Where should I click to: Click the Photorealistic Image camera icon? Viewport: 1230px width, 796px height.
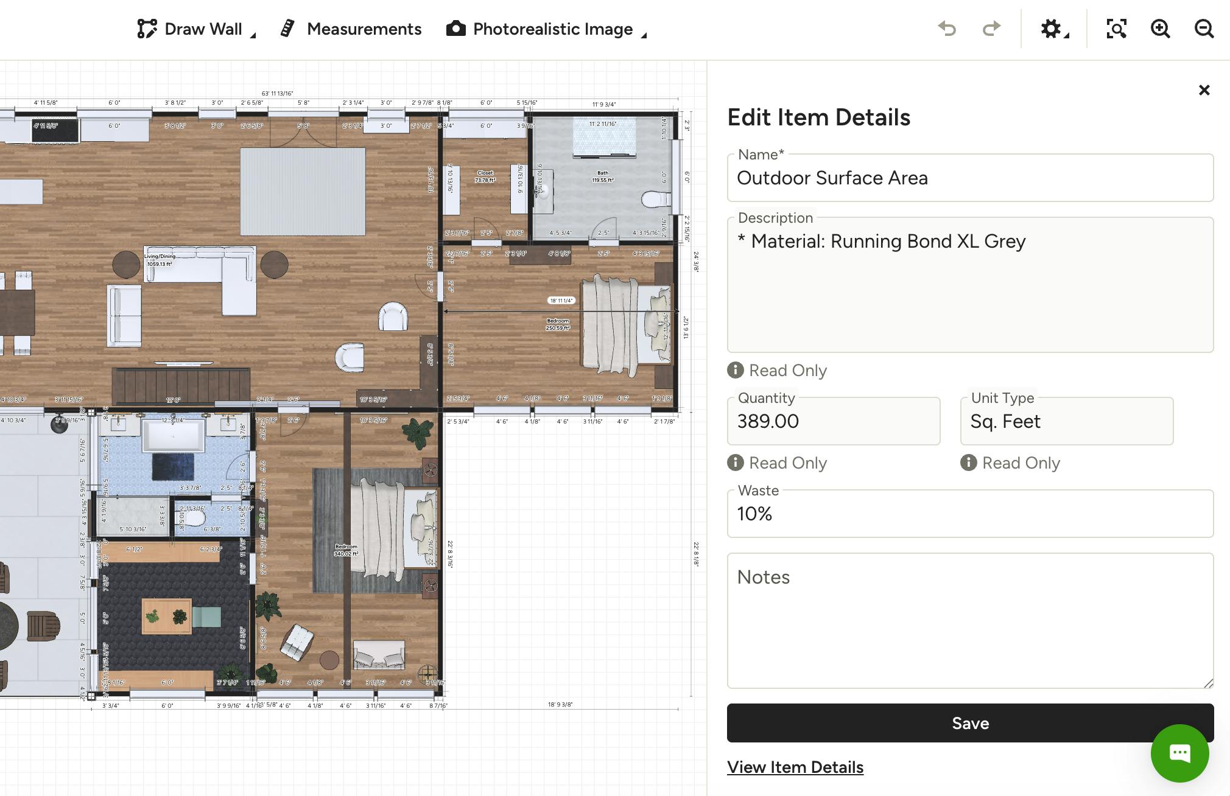click(x=456, y=29)
